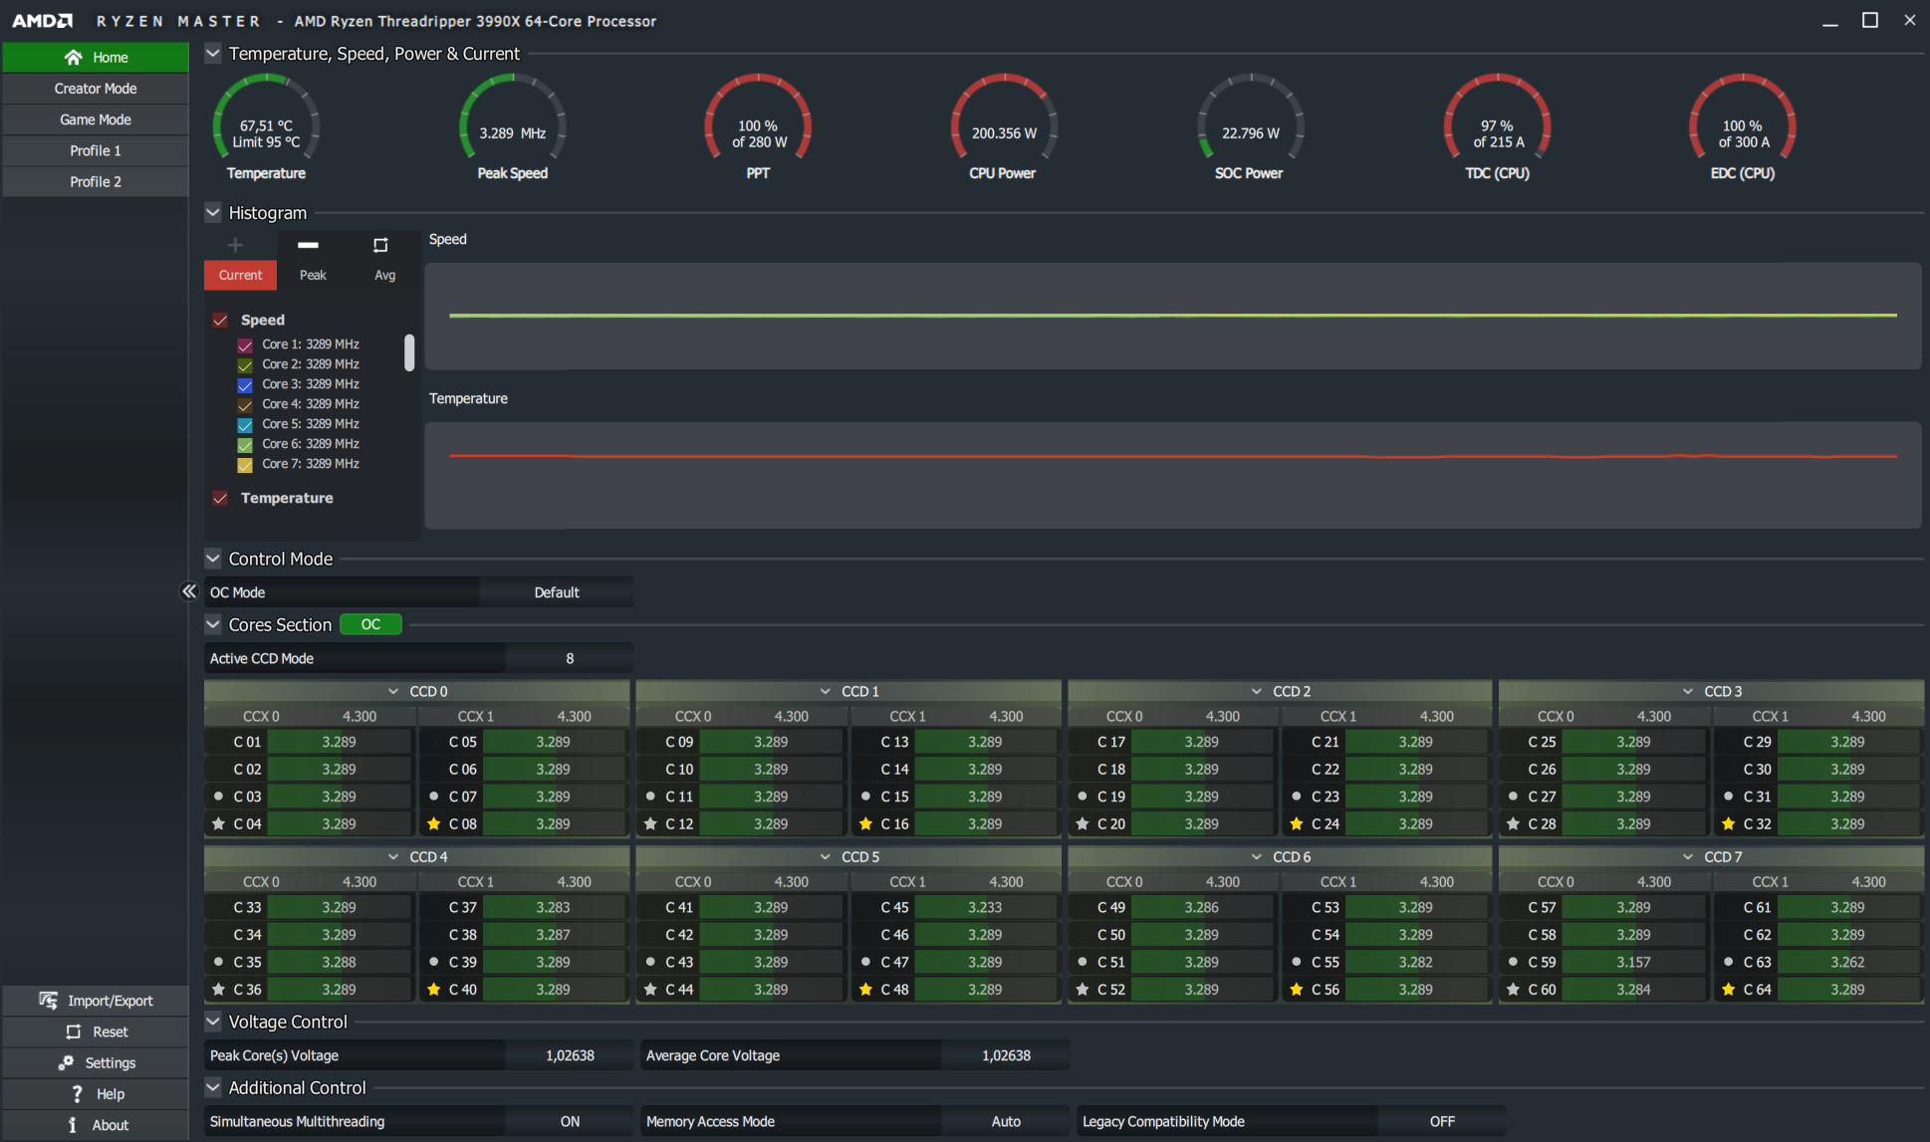This screenshot has height=1142, width=1930.
Task: Collapse the CCD 0 core group
Action: pyautogui.click(x=393, y=691)
